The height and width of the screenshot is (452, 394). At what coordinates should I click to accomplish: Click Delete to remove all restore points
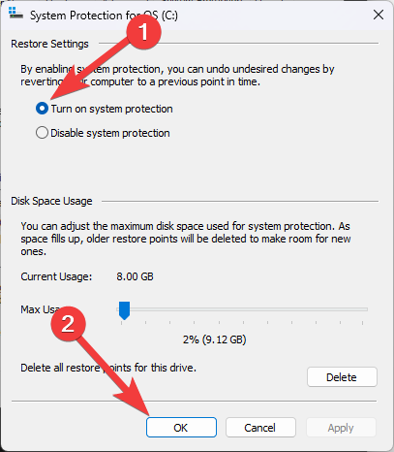coord(342,377)
